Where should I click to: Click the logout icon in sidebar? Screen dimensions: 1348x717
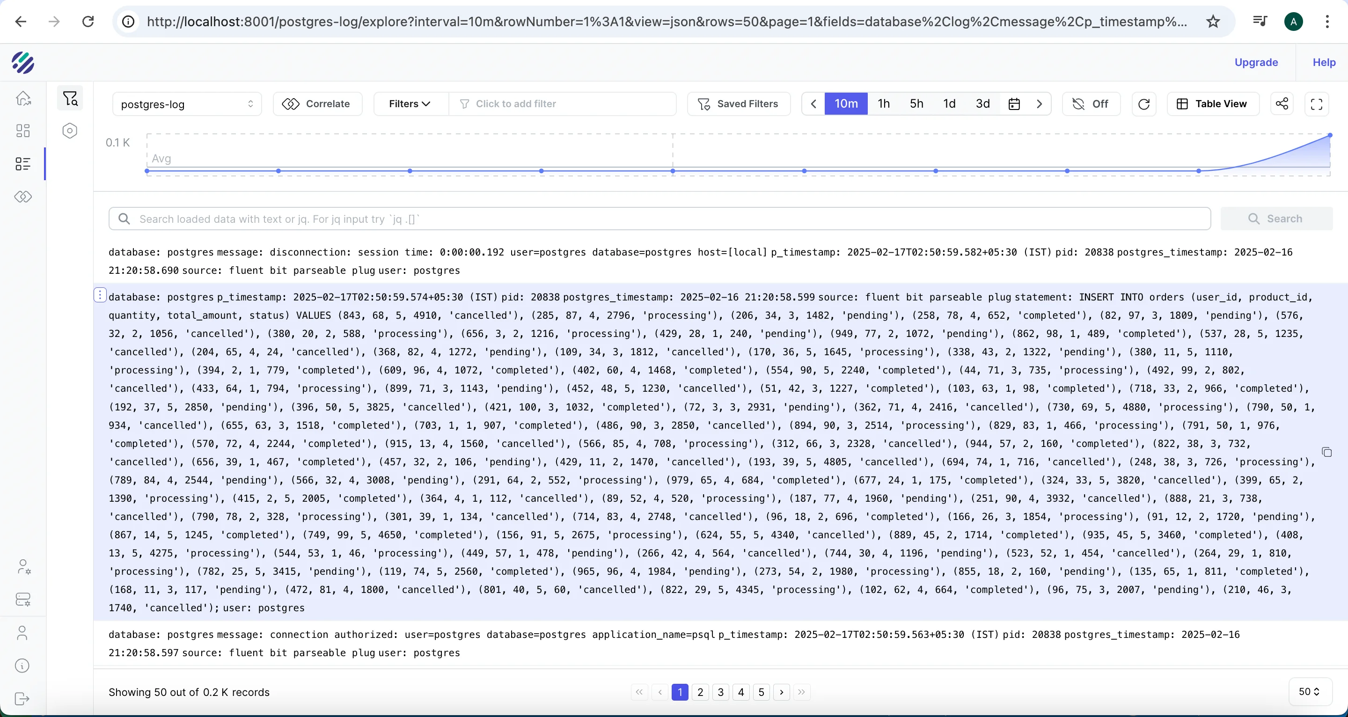pos(22,699)
